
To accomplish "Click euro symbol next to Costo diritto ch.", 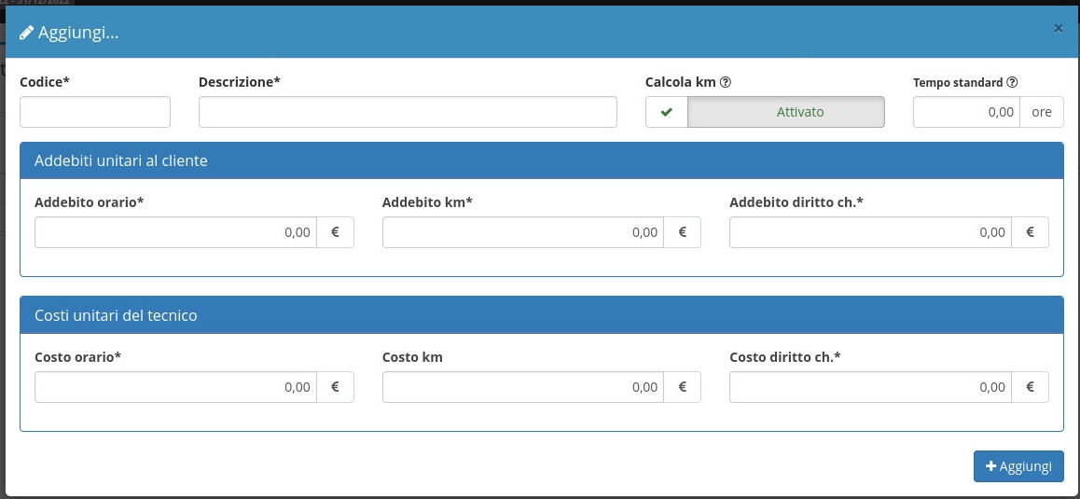I will point(1030,387).
